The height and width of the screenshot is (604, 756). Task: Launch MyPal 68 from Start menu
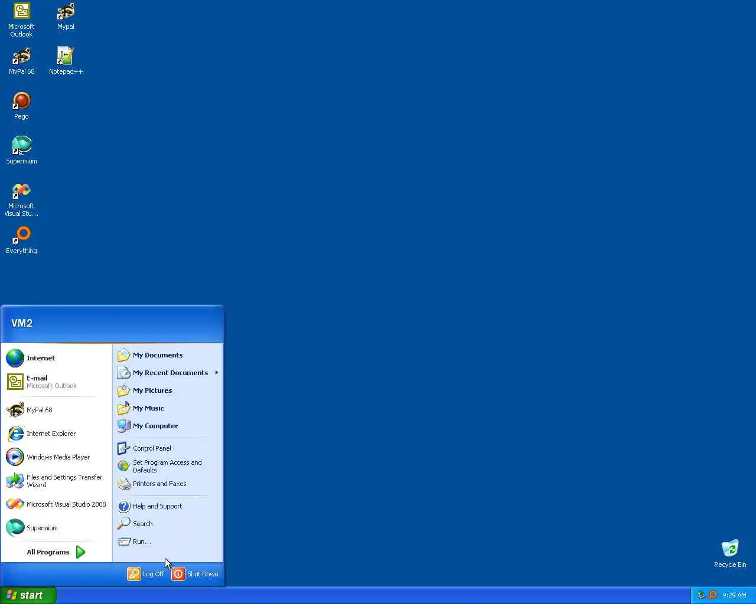[57, 410]
